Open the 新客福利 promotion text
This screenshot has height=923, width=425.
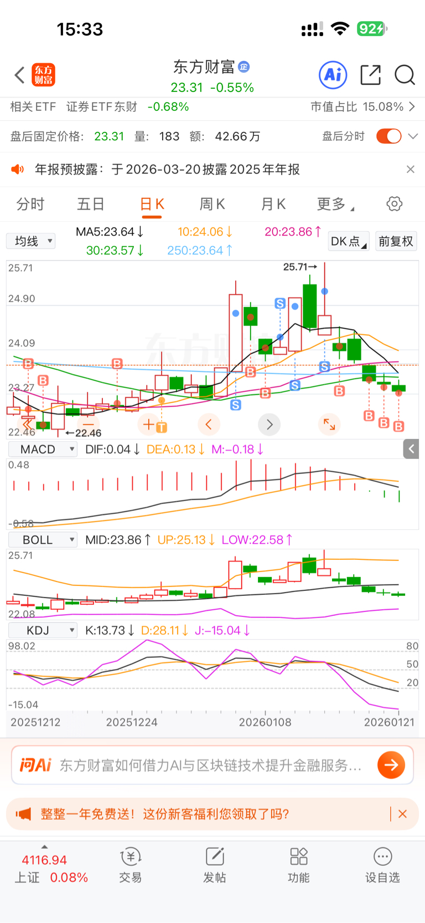165,814
